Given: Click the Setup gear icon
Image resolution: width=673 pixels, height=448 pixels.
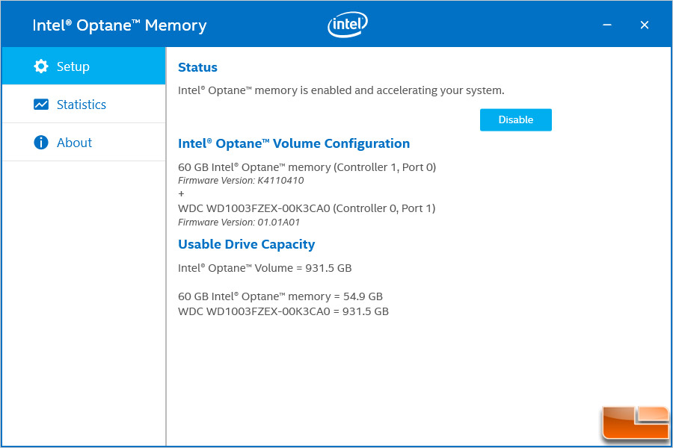Looking at the screenshot, I should point(41,66).
